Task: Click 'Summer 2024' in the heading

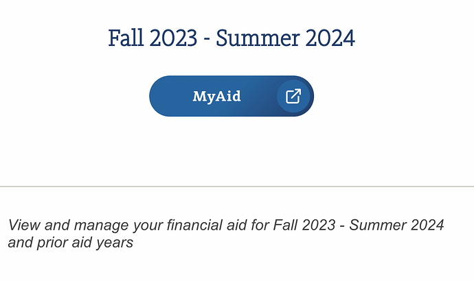Action: pyautogui.click(x=285, y=38)
